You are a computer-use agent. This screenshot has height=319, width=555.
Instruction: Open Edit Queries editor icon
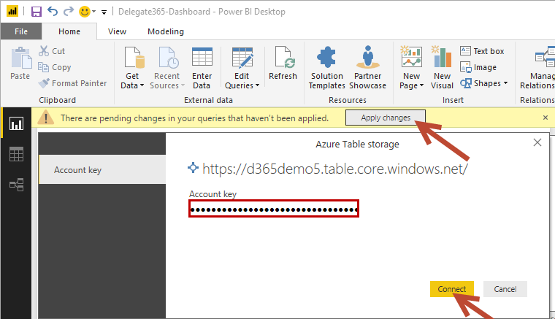[x=242, y=57]
